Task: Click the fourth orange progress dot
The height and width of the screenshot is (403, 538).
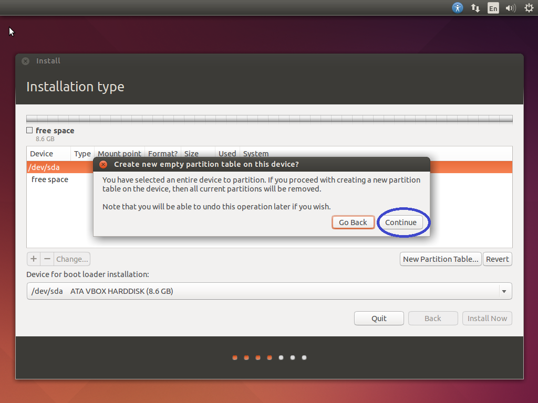Action: click(x=269, y=357)
